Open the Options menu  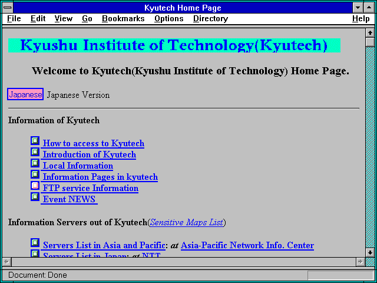(x=169, y=19)
